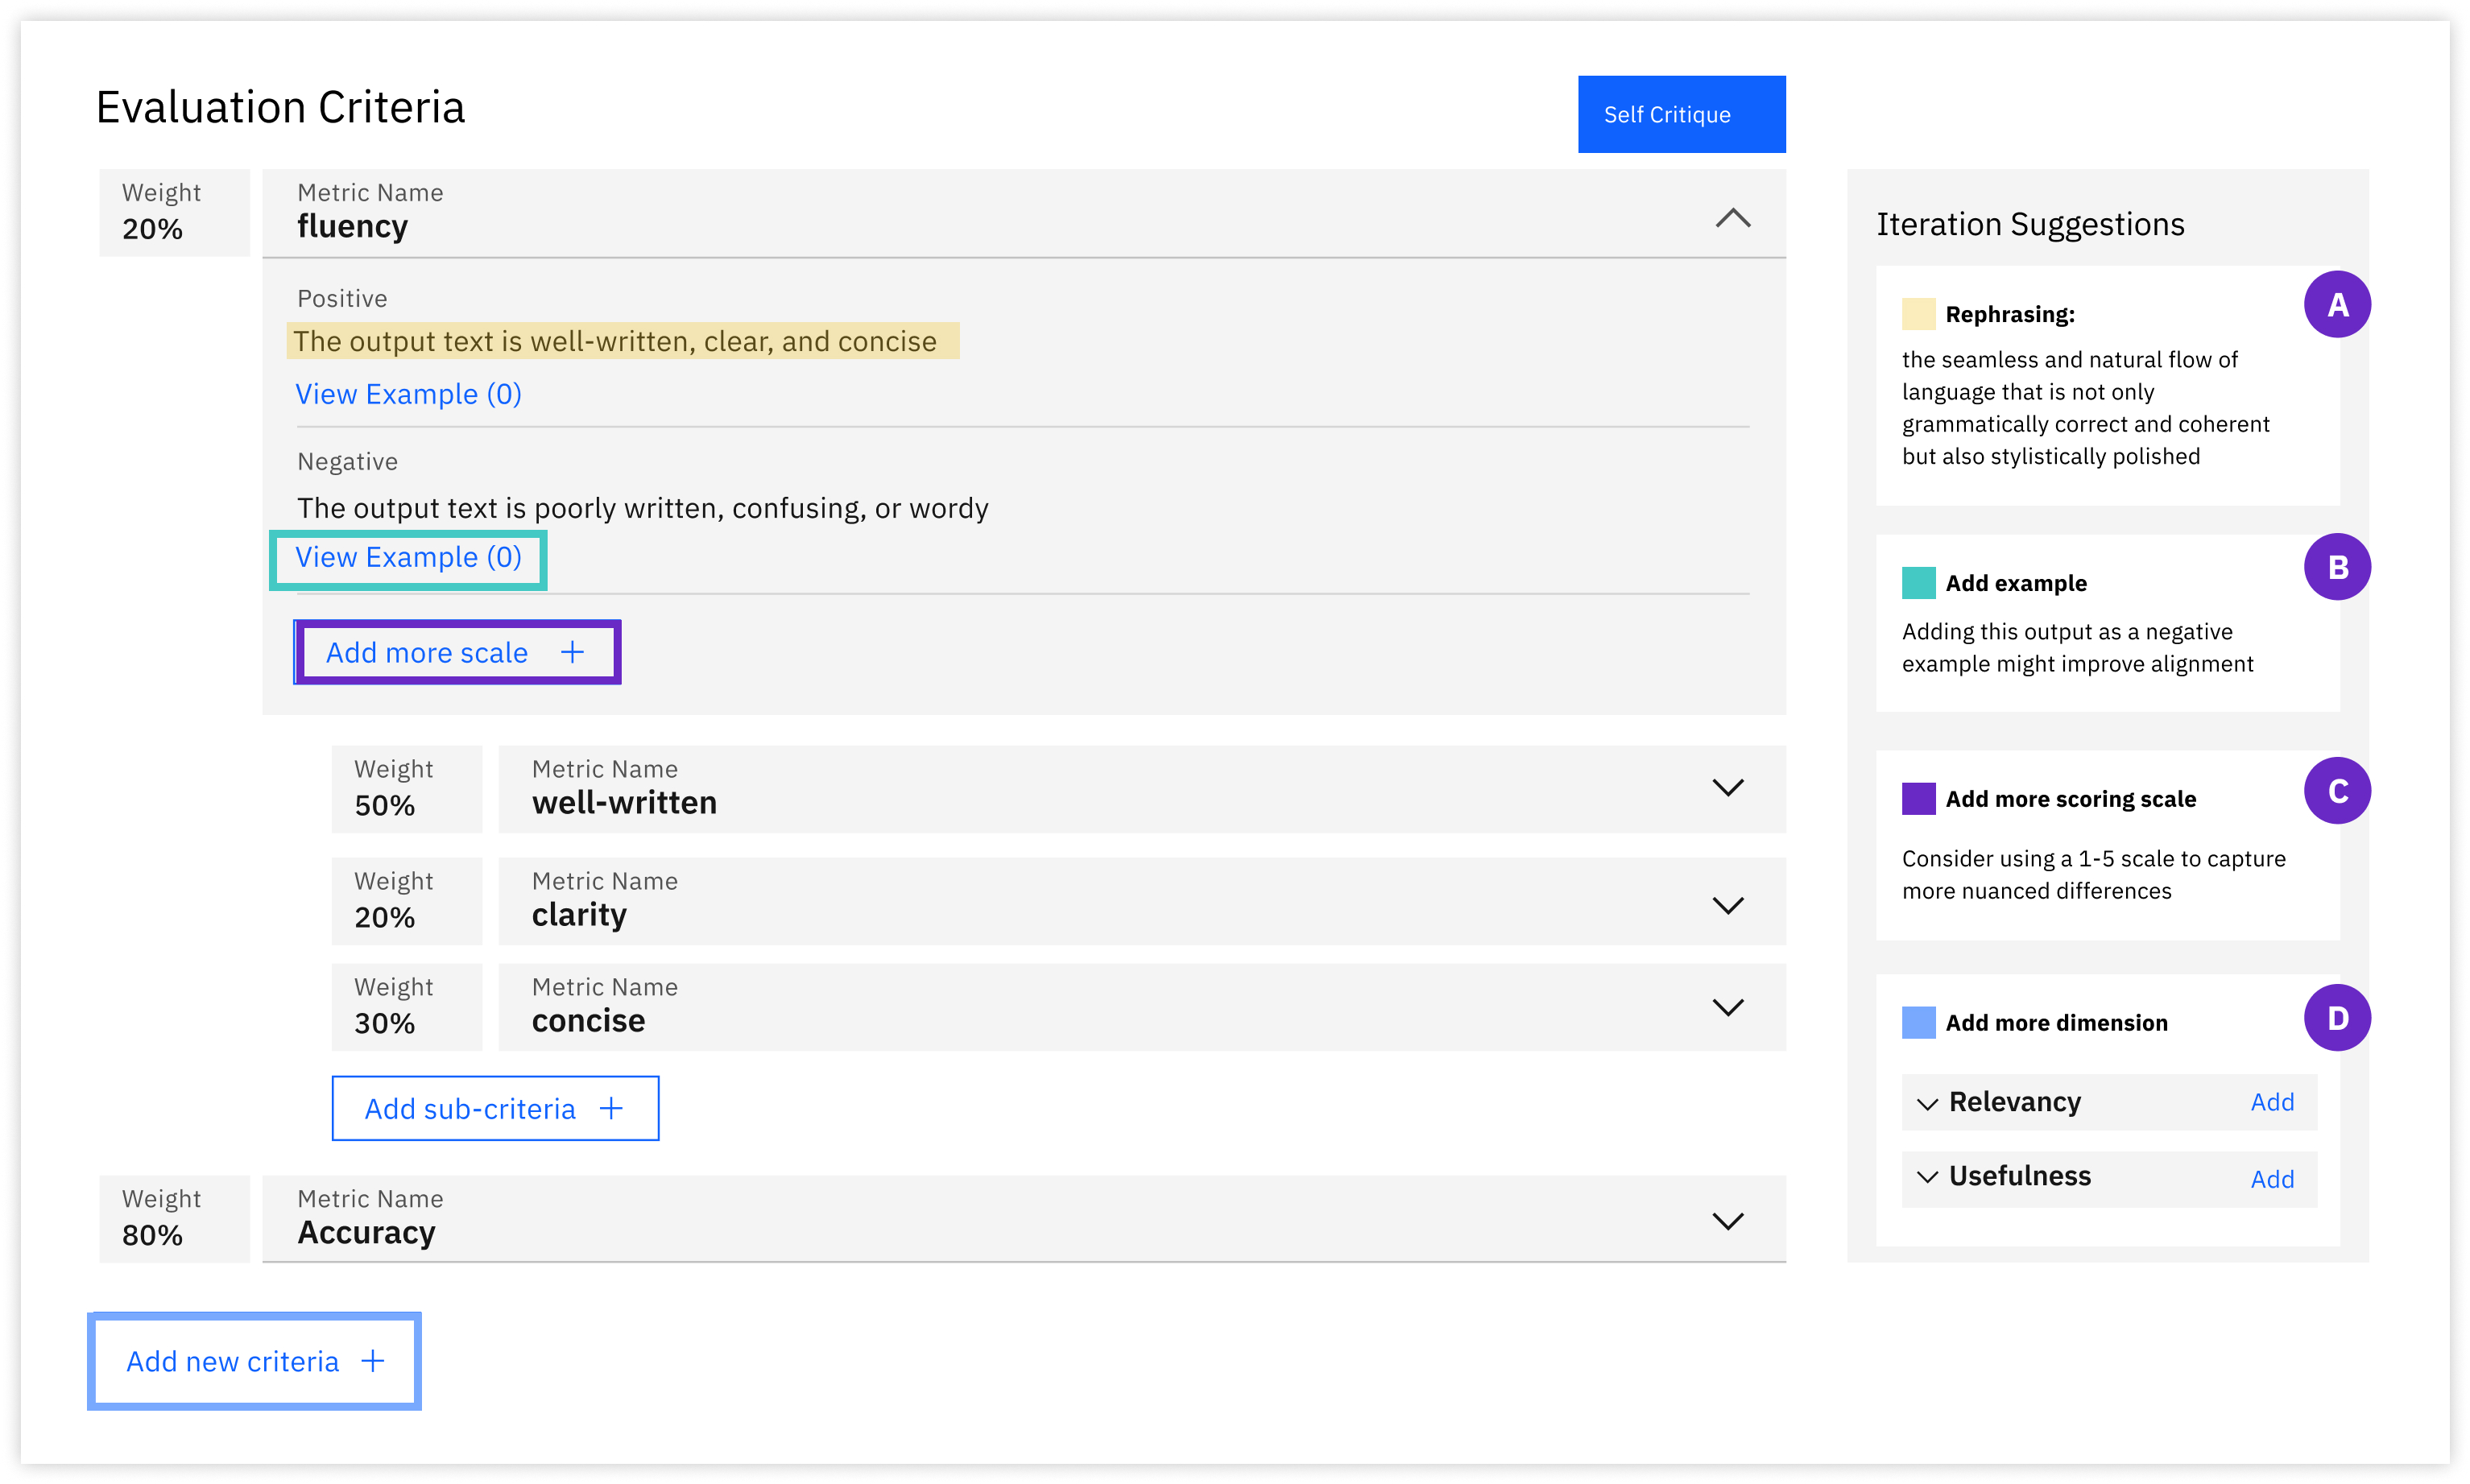The width and height of the screenshot is (2470, 1484).
Task: Click the plus icon in Add more scale
Action: [x=572, y=652]
